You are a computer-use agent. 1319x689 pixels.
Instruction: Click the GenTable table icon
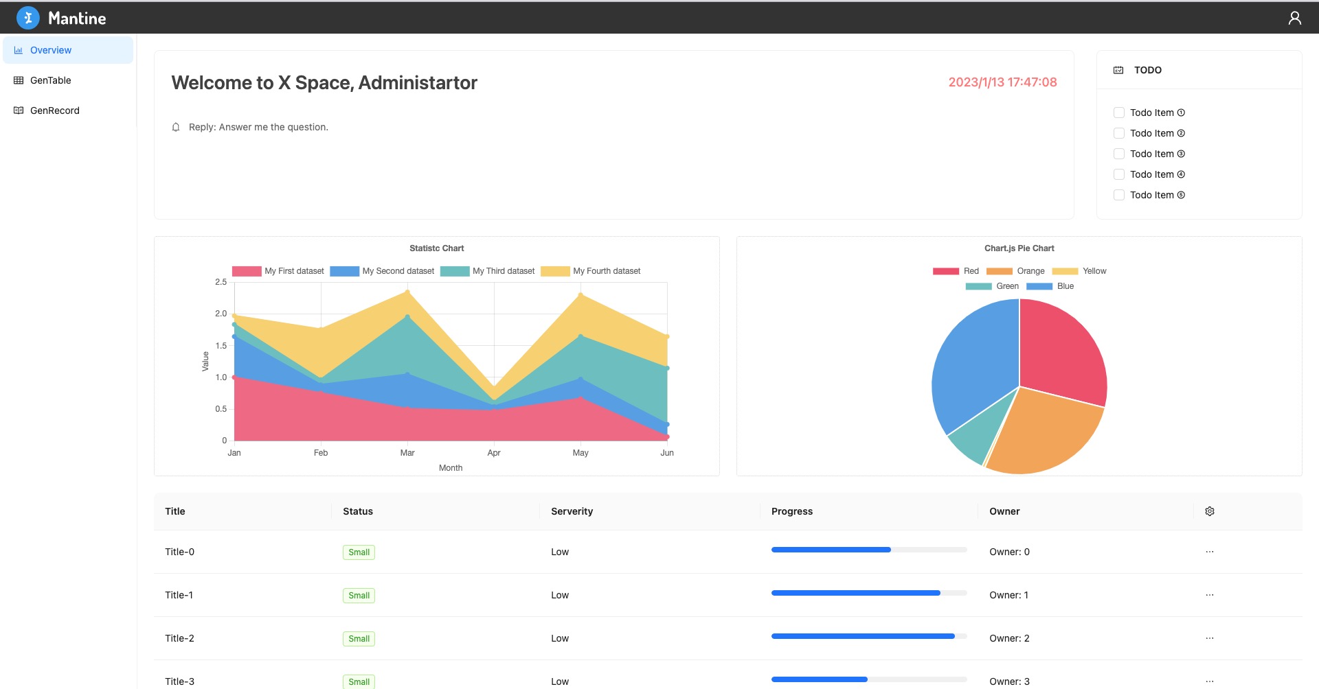click(x=19, y=80)
